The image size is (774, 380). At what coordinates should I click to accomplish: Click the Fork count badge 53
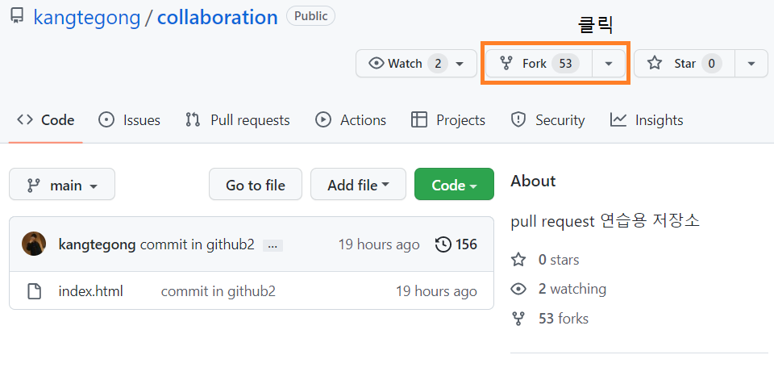tap(565, 64)
